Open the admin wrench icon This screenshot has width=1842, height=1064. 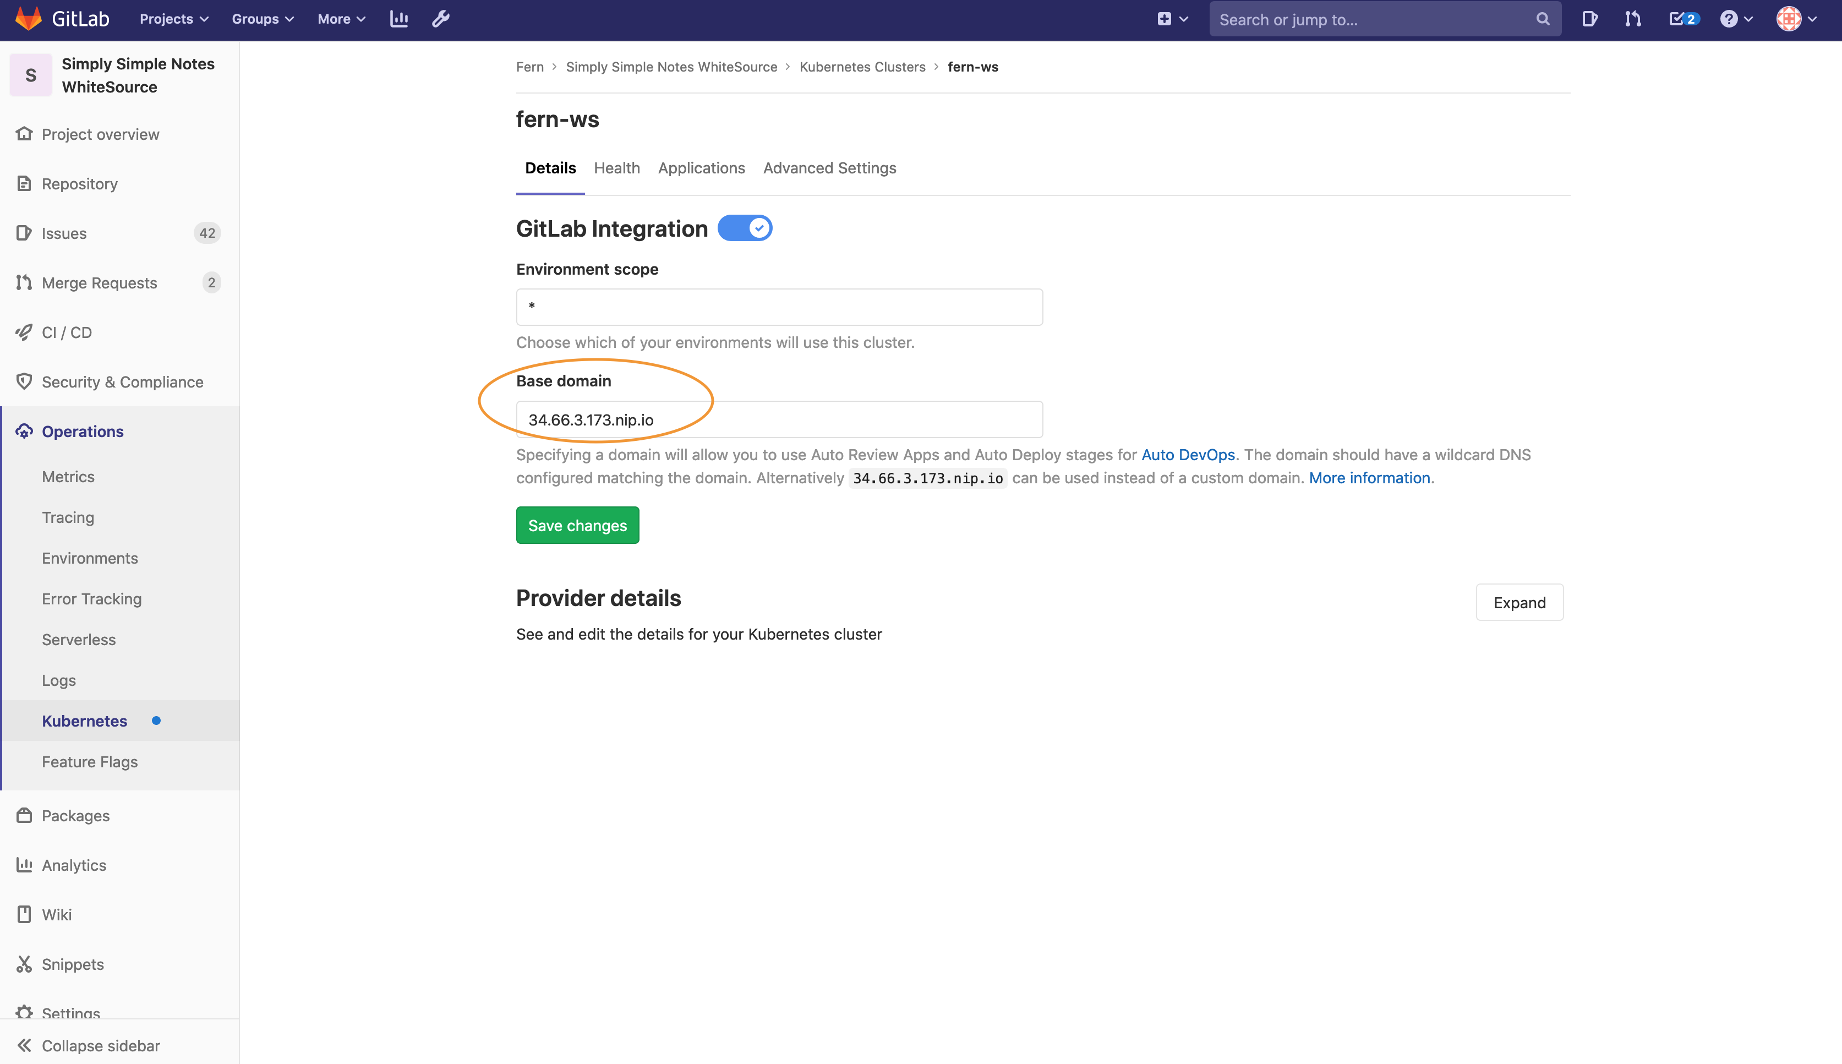(441, 19)
